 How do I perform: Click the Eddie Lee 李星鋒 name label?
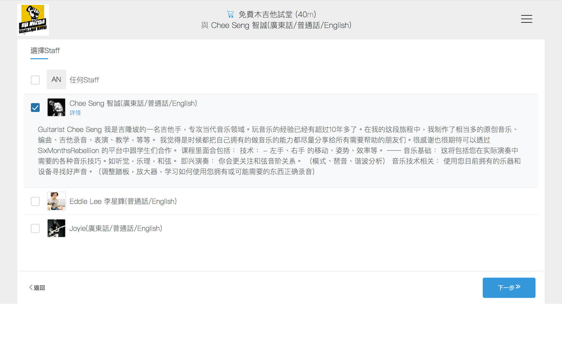tap(123, 201)
